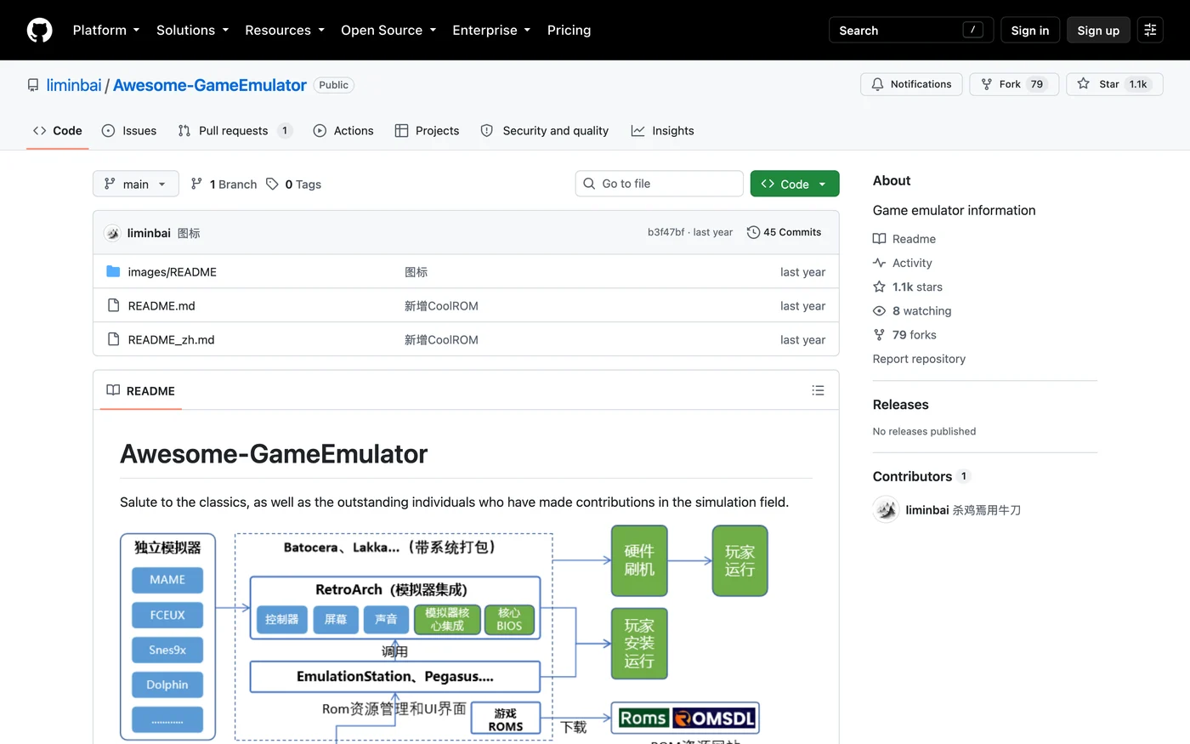
Task: Open the Resources dropdown menu
Action: click(x=285, y=30)
